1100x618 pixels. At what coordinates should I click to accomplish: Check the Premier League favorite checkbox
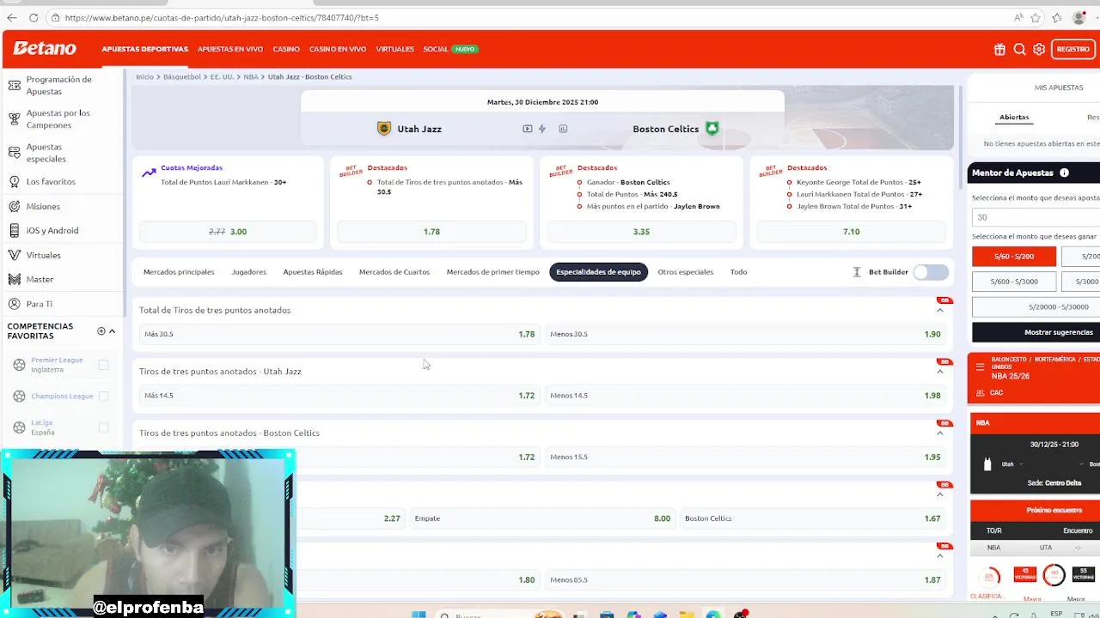(103, 365)
